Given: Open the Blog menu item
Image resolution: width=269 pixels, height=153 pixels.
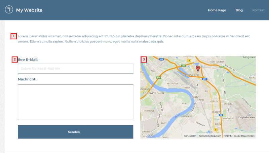Looking at the screenshot, I should [x=239, y=10].
